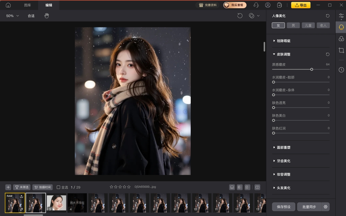Go to the home screen icon
The image size is (346, 216).
8,5
